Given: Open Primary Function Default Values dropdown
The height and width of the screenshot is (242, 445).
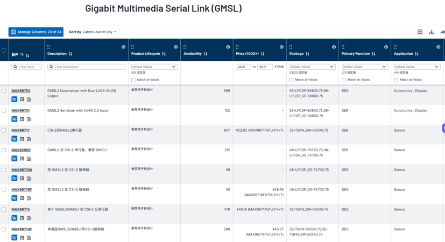Looking at the screenshot, I should 365,67.
